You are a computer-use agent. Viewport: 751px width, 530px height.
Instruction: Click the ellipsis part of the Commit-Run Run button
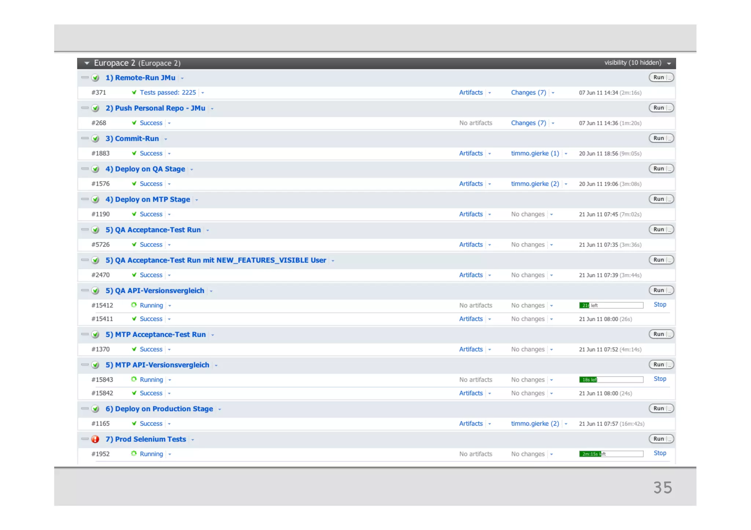(x=670, y=138)
